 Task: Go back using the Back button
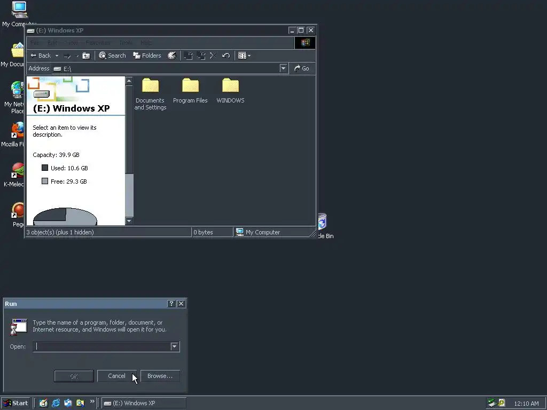[41, 56]
